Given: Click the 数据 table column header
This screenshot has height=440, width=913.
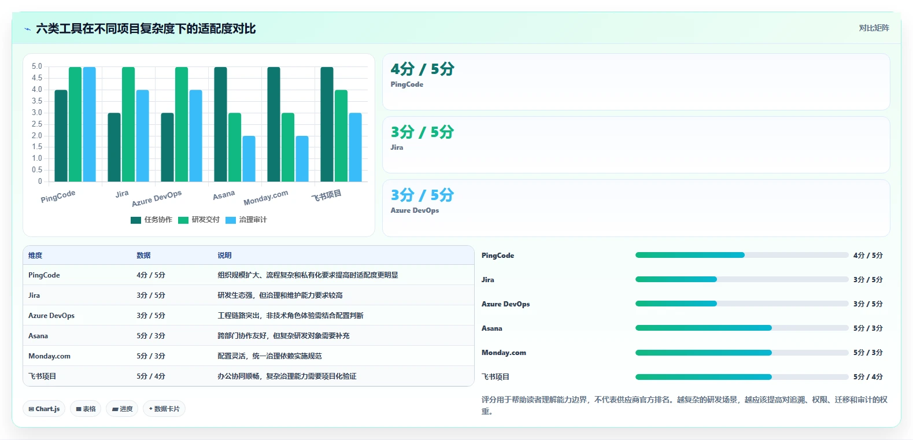Looking at the screenshot, I should click(x=143, y=255).
